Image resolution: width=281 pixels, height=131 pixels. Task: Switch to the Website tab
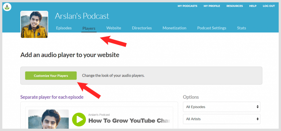click(114, 28)
